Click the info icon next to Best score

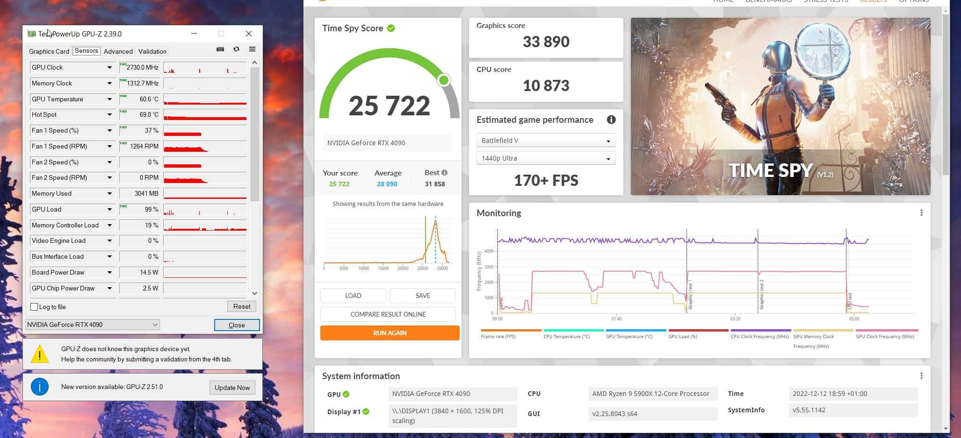pyautogui.click(x=444, y=172)
